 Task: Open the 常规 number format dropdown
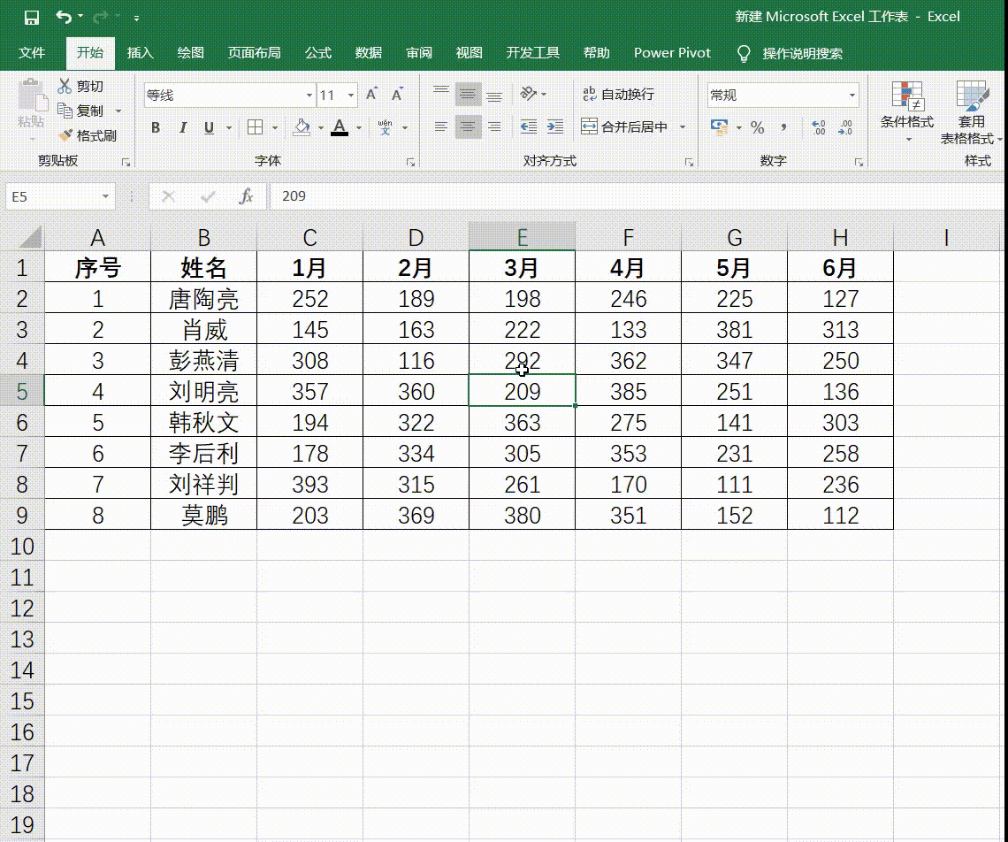(851, 96)
